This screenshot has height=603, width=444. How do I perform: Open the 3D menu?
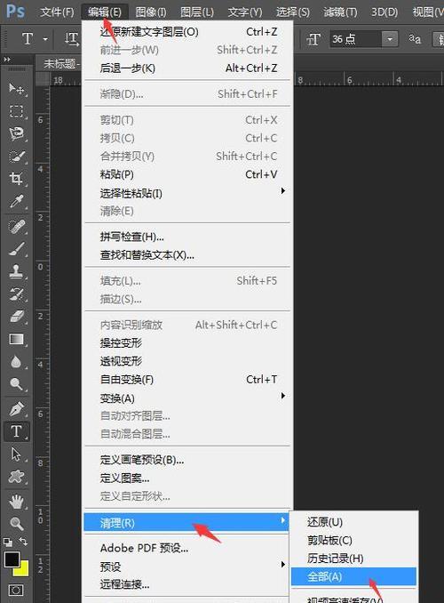click(385, 12)
